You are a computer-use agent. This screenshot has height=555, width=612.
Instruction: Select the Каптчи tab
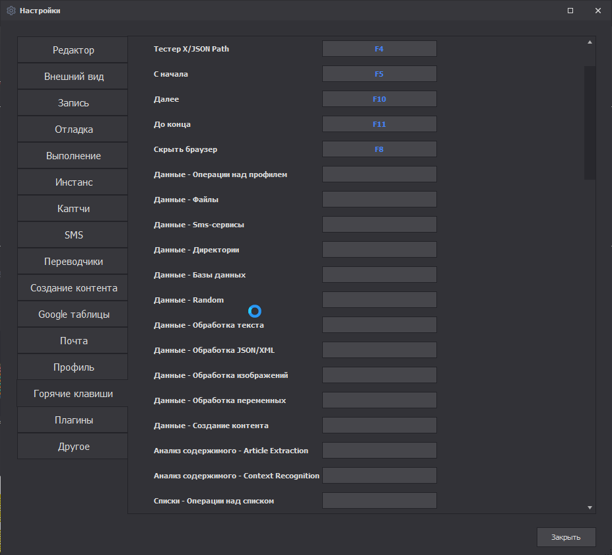coord(73,209)
